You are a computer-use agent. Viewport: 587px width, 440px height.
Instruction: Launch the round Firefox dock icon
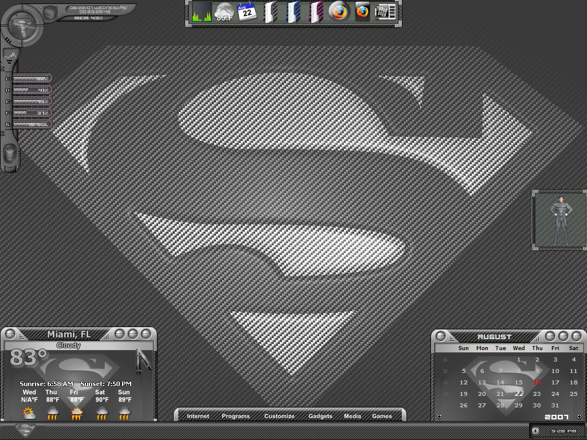click(339, 13)
